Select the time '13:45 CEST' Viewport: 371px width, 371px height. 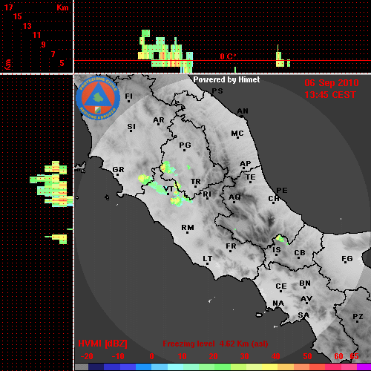click(x=330, y=95)
